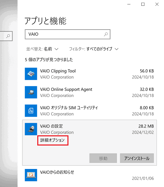Click the magnifier icon in VAIO search box
This screenshot has height=187, width=164.
tap(106, 34)
